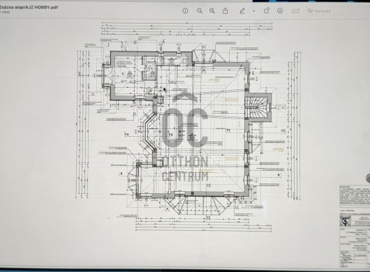Open the document info inspector
370x272 pixels.
[x=185, y=11]
